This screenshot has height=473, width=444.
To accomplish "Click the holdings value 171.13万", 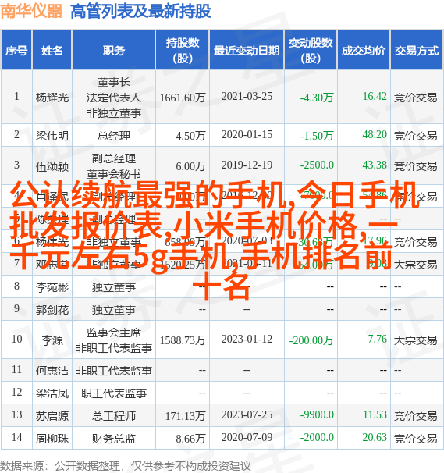I will pyautogui.click(x=185, y=416).
